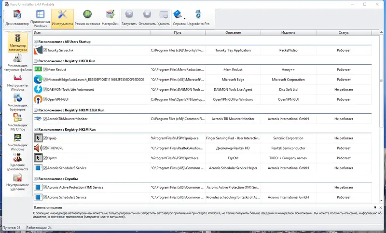Click the Microsoft Edge autolaunch icon

pyautogui.click(x=38, y=80)
